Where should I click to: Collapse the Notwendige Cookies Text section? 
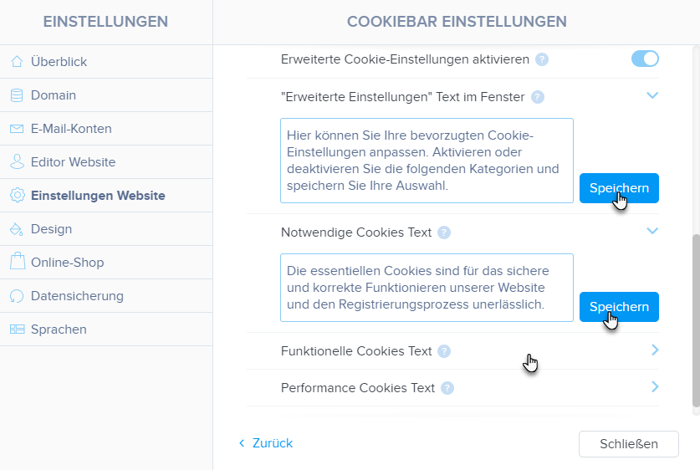(x=653, y=232)
